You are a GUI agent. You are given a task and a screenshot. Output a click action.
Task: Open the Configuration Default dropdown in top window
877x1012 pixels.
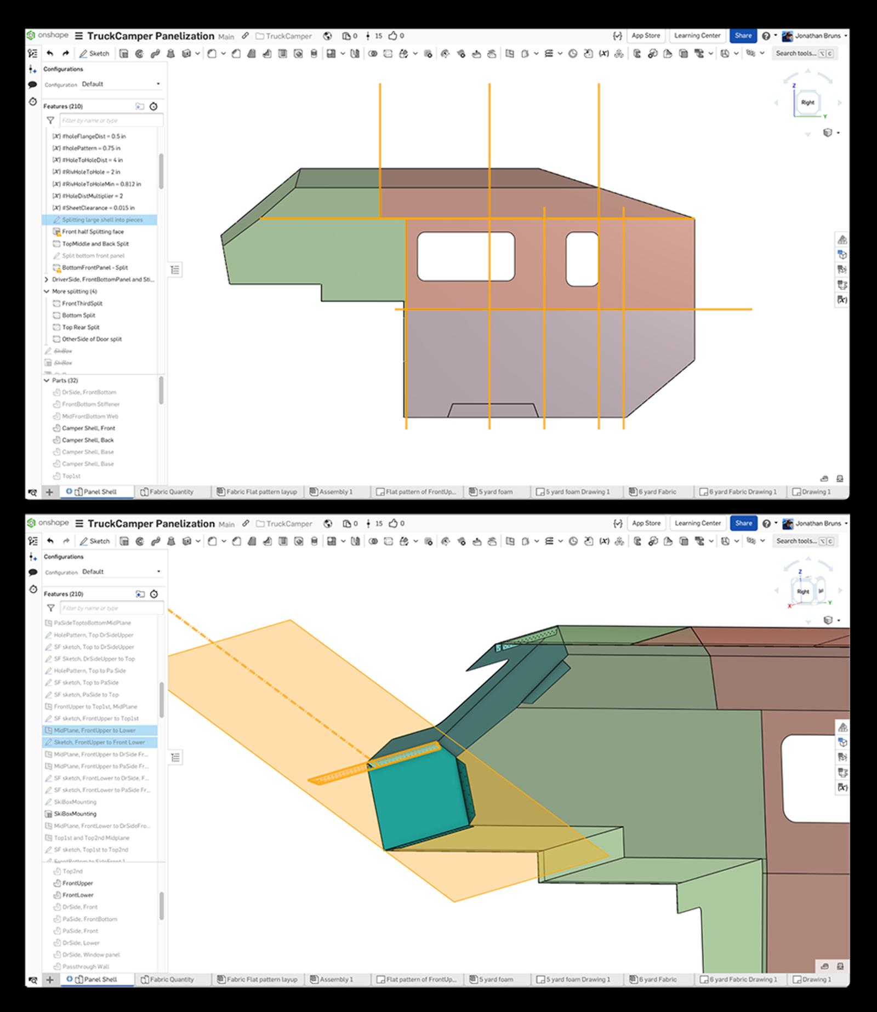coord(121,84)
